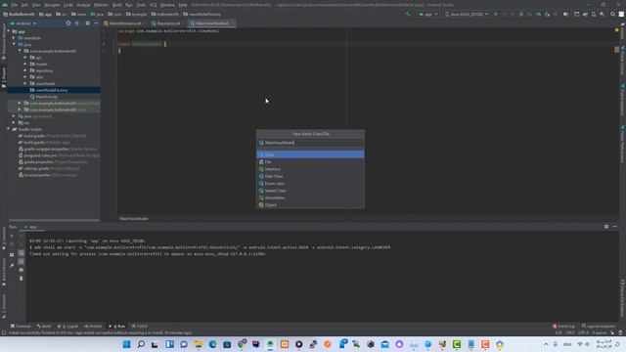Switch to the Repository.kt editor tab
Viewport: 626px width, 352px height.
(x=168, y=23)
